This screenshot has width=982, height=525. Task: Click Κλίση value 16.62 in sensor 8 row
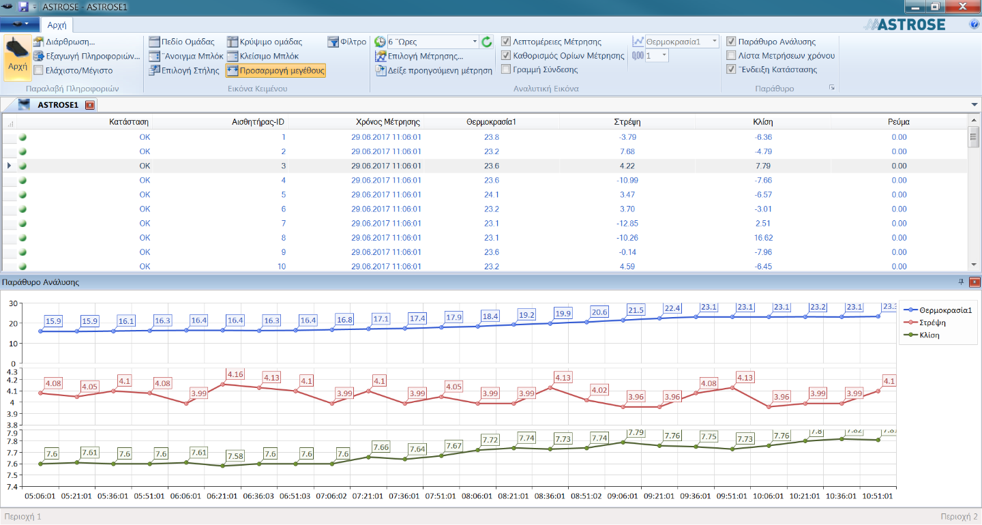763,237
